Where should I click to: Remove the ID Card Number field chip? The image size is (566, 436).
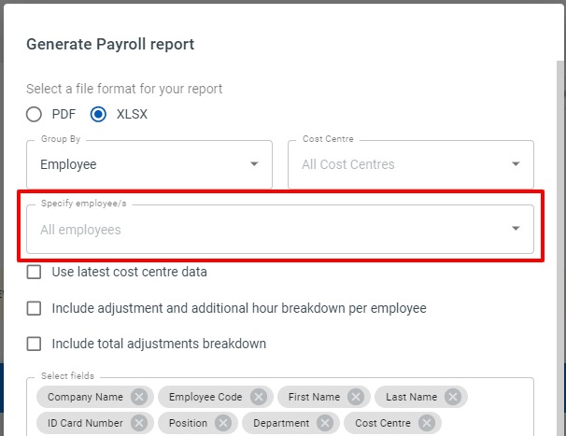click(139, 423)
